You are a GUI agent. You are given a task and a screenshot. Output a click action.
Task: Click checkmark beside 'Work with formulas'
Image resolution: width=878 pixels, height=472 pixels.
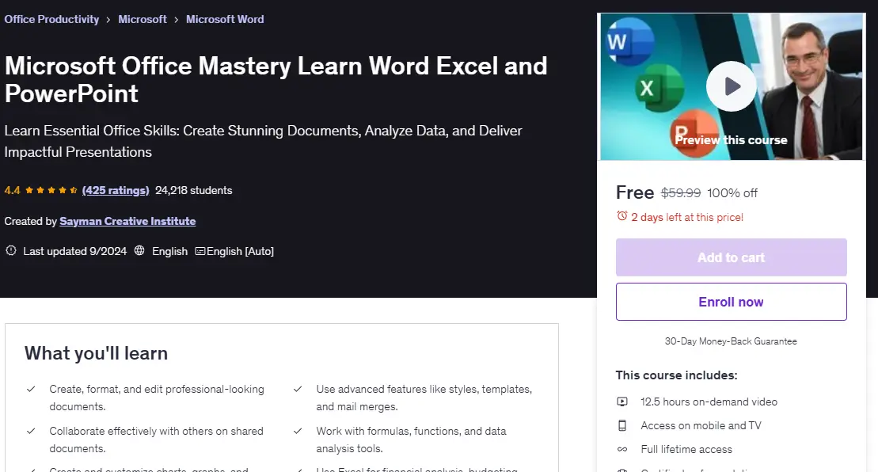(298, 431)
